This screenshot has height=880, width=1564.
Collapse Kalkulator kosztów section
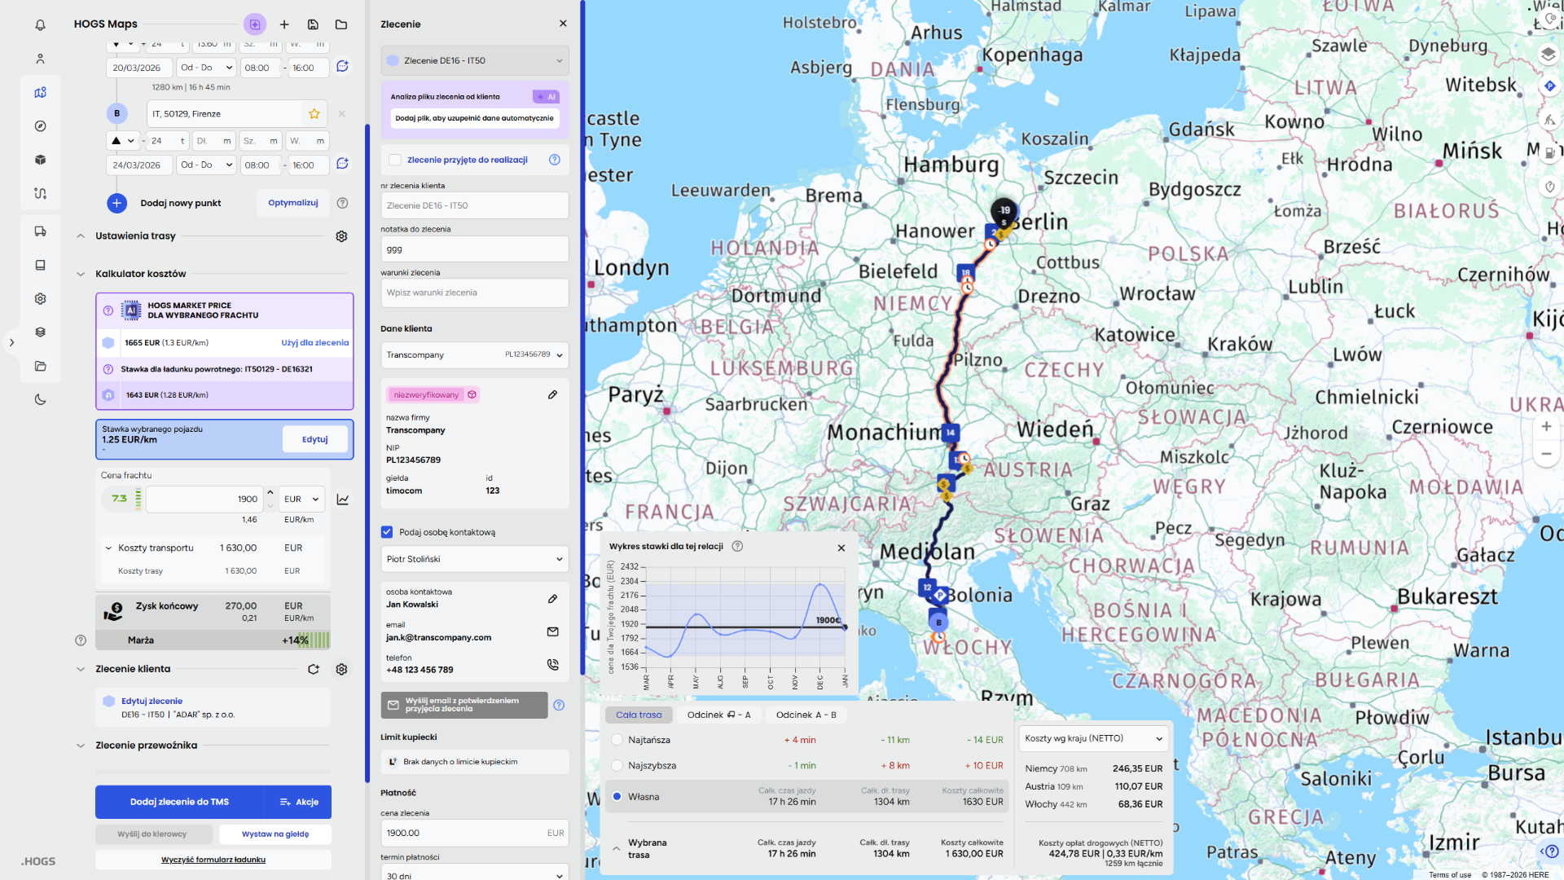point(81,274)
